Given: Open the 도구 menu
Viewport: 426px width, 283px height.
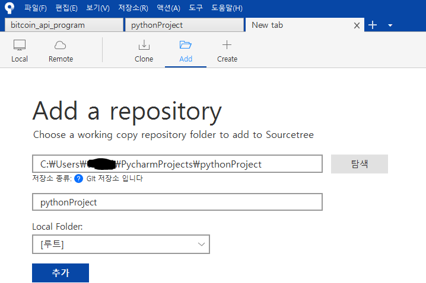Looking at the screenshot, I should pos(196,8).
